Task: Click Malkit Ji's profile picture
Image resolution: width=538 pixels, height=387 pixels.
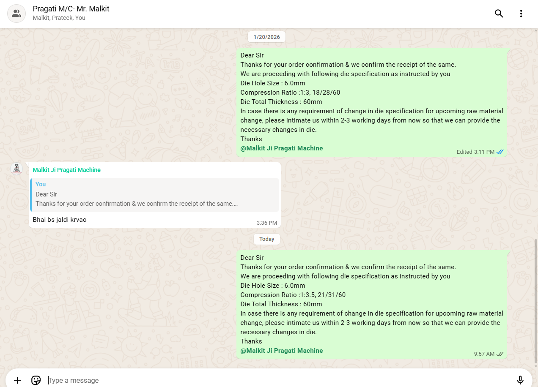Action: click(16, 169)
